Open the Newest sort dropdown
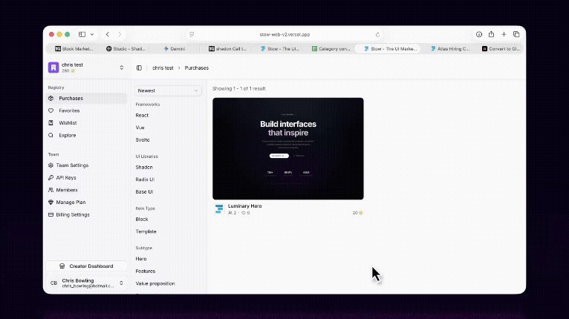Screen dimensions: 569x319 point(168,91)
